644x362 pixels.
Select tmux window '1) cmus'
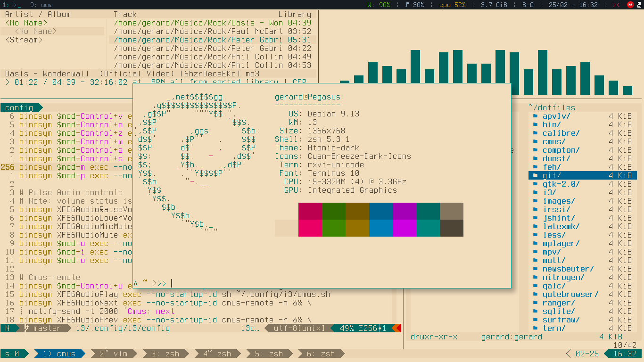pos(59,354)
